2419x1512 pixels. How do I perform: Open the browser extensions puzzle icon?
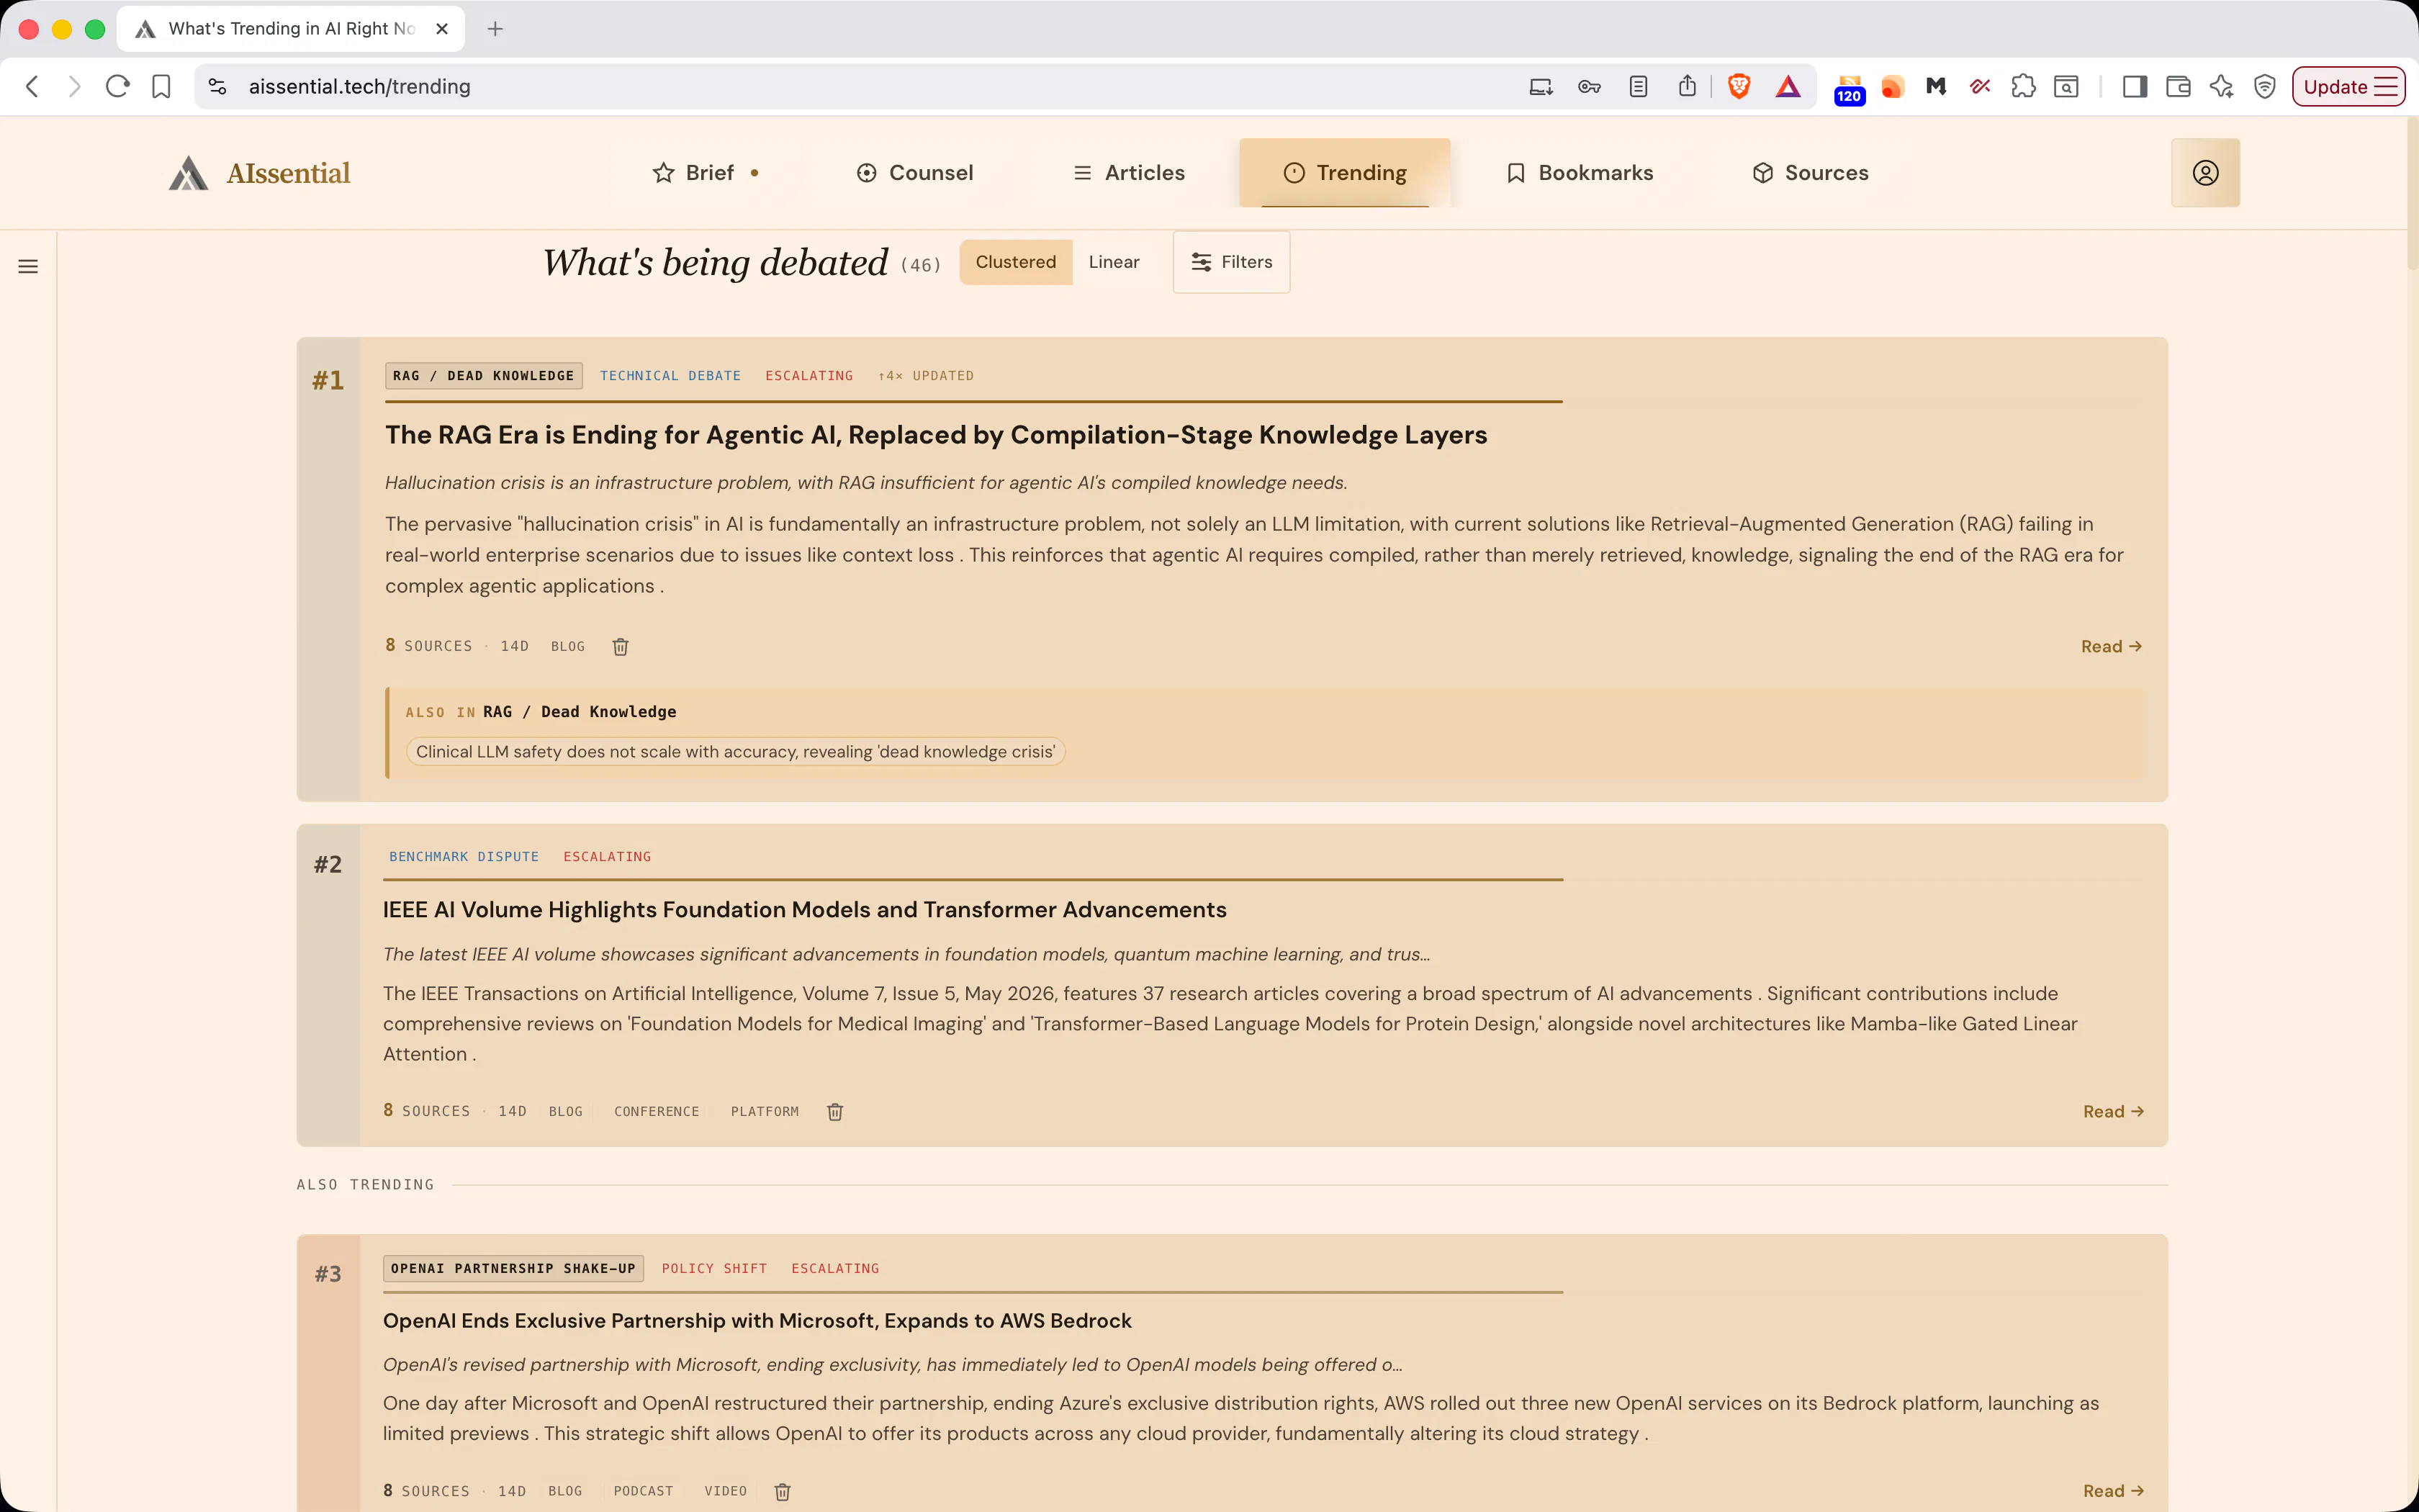click(2023, 87)
